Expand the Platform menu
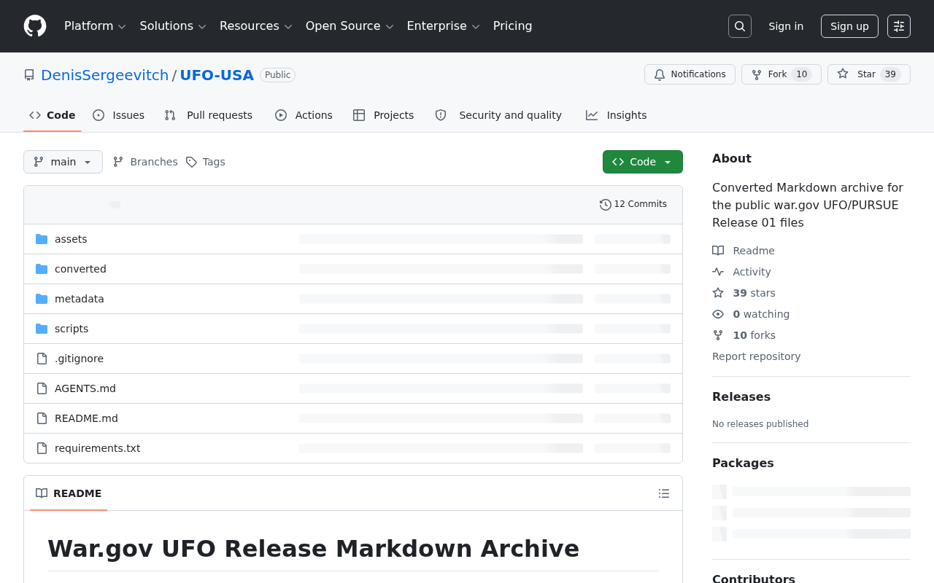Viewport: 934px width, 583px height. point(96,26)
